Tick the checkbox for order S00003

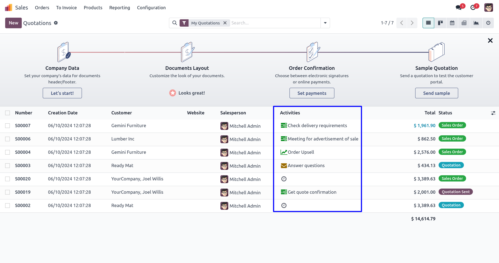(8, 166)
